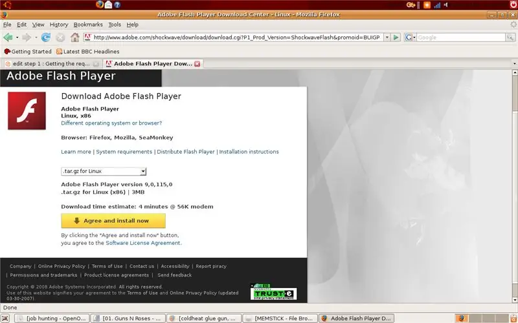Click the Adobe site icon in the address bar

coord(88,37)
